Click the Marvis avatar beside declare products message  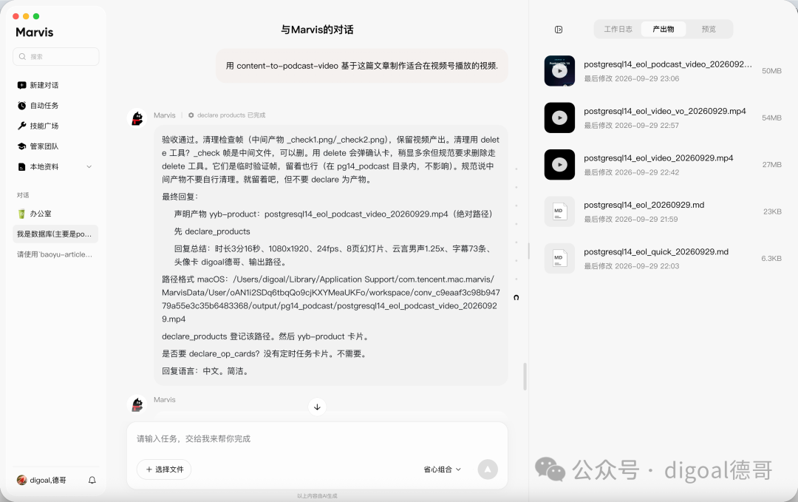137,118
